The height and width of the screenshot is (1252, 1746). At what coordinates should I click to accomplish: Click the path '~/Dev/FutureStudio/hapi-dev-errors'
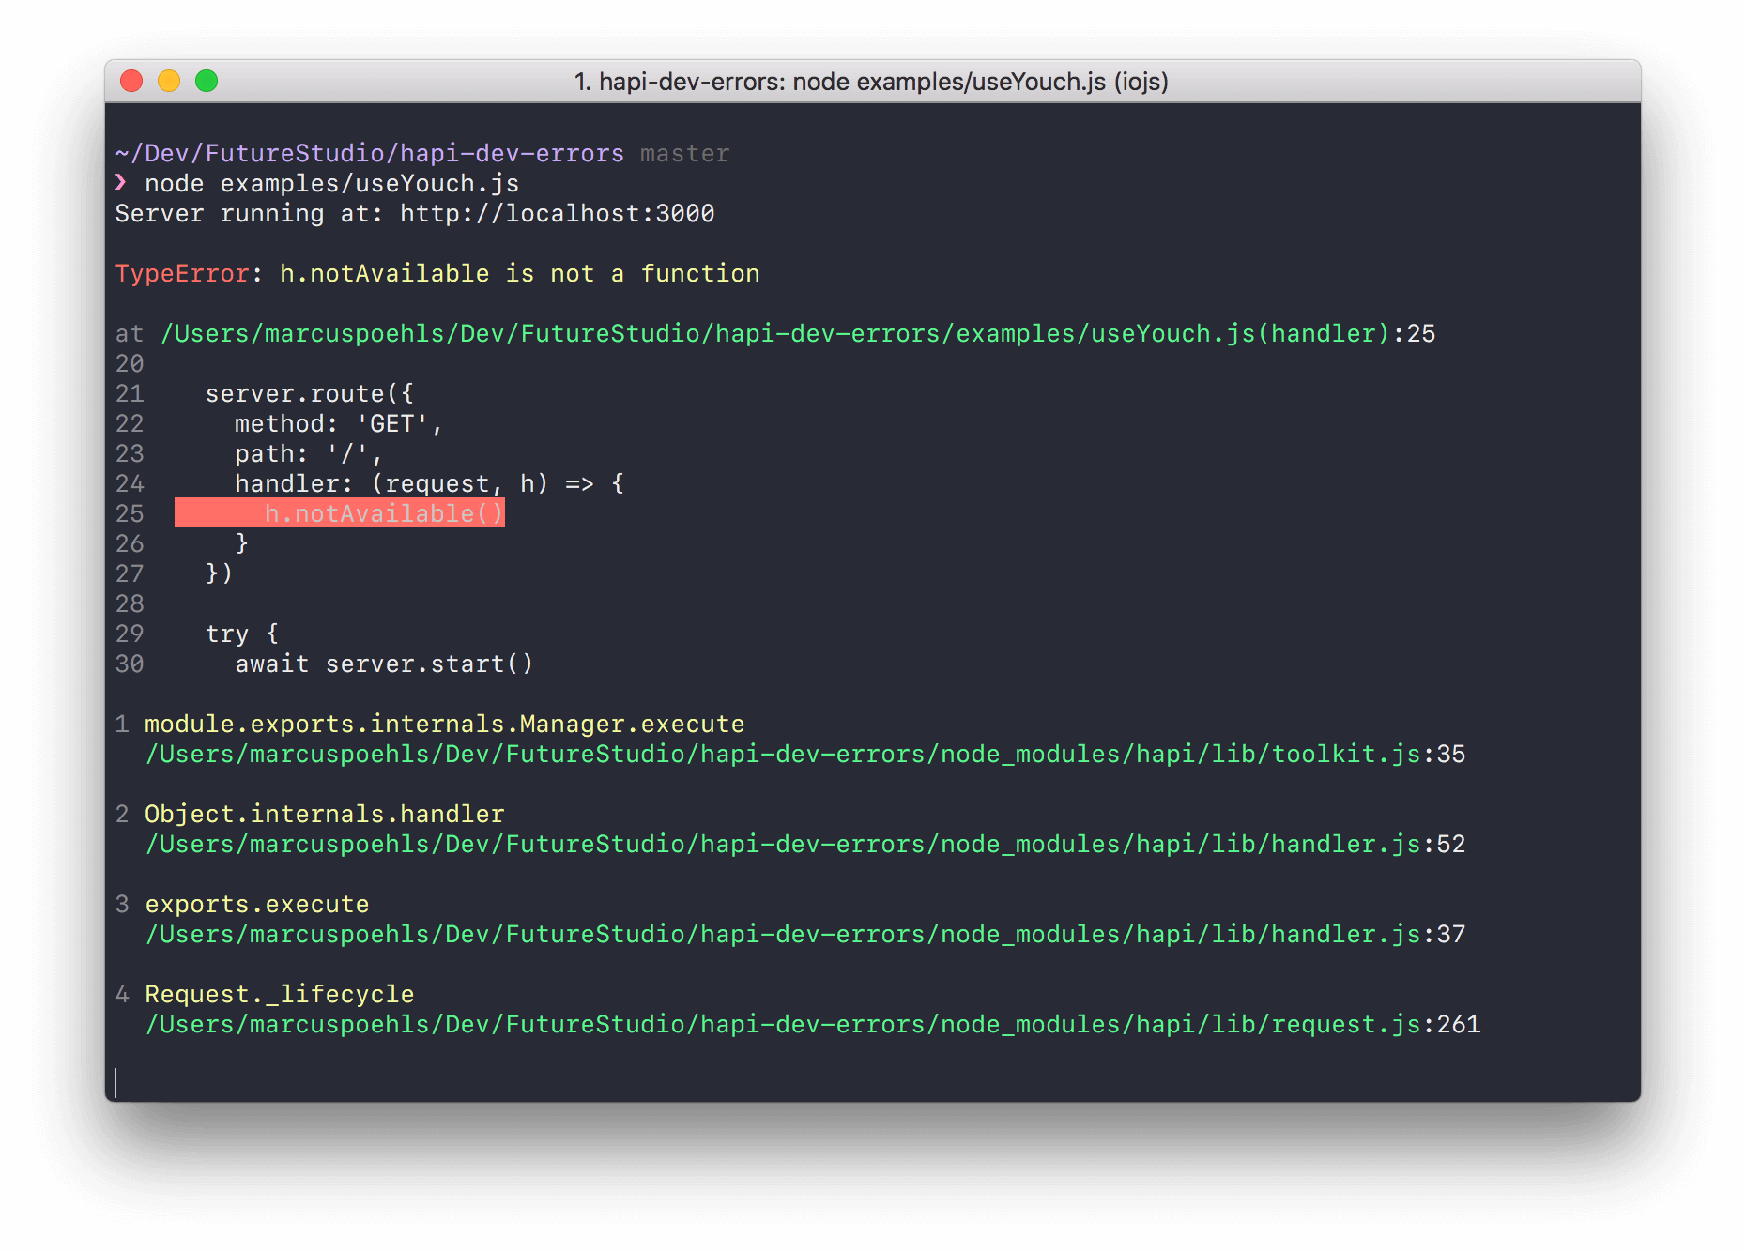coord(370,153)
